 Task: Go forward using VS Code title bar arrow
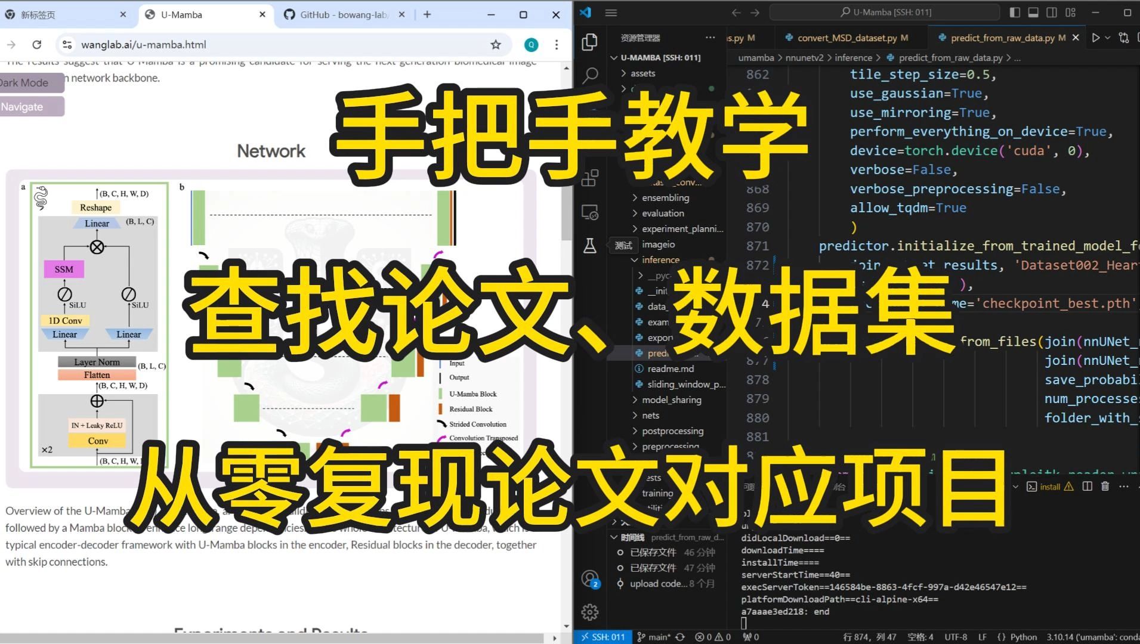pos(755,13)
